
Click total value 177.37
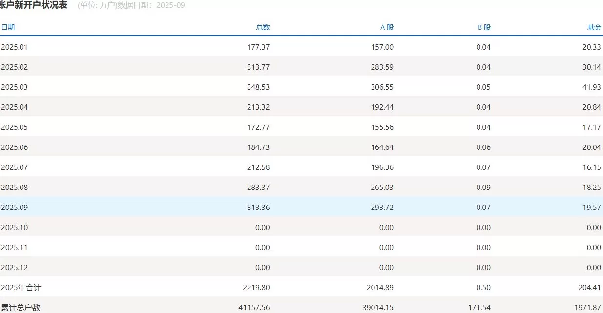point(258,47)
